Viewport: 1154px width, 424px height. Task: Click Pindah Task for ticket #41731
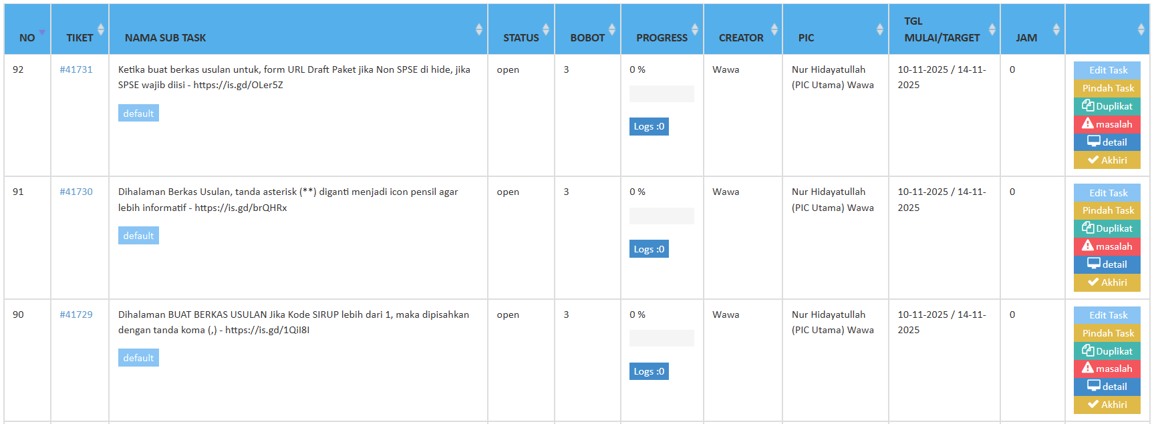(1107, 88)
